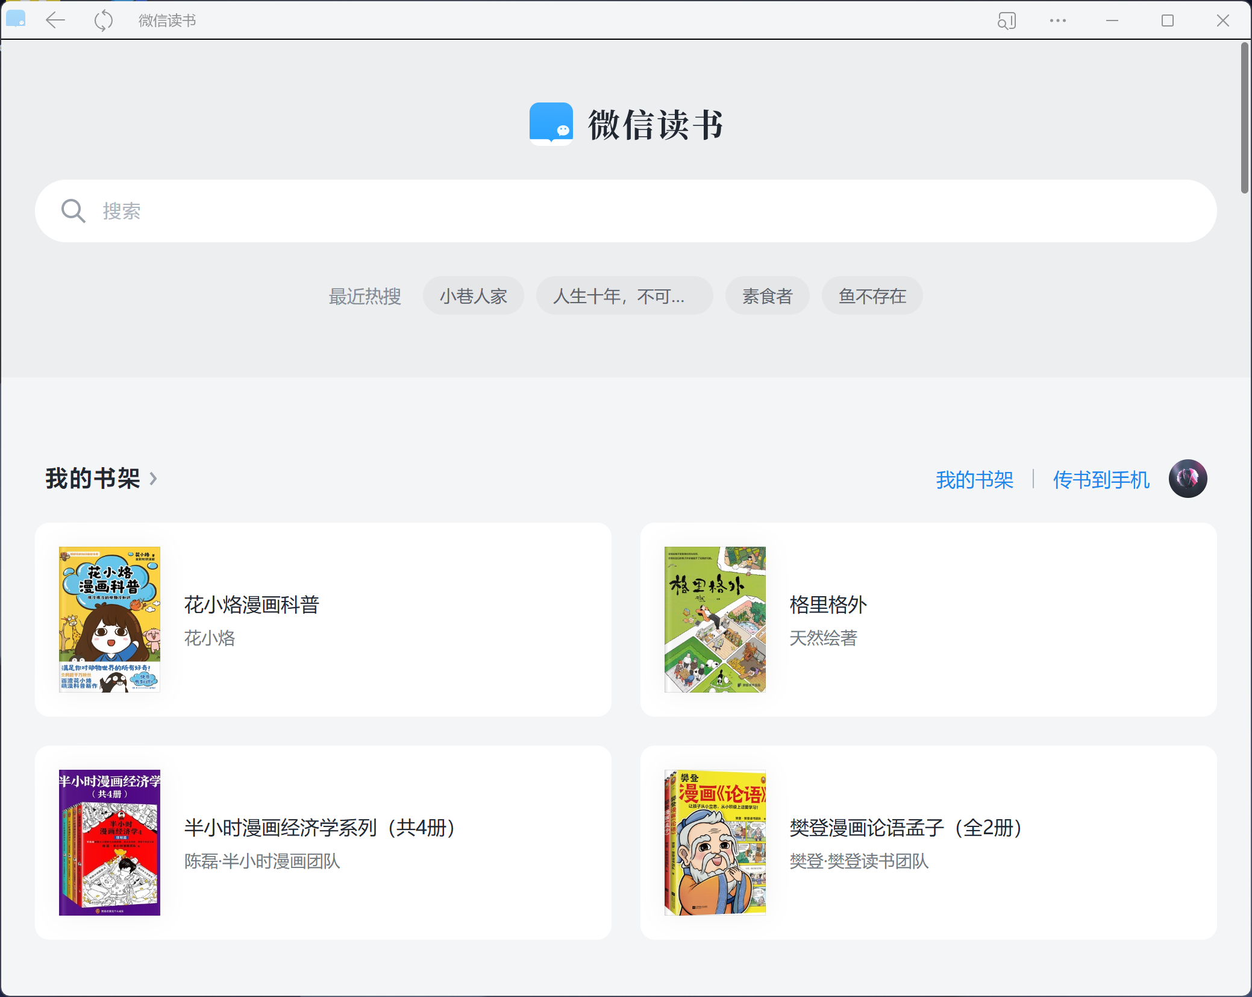Click the 传书到手机 link
Image resolution: width=1252 pixels, height=997 pixels.
pyautogui.click(x=1101, y=480)
